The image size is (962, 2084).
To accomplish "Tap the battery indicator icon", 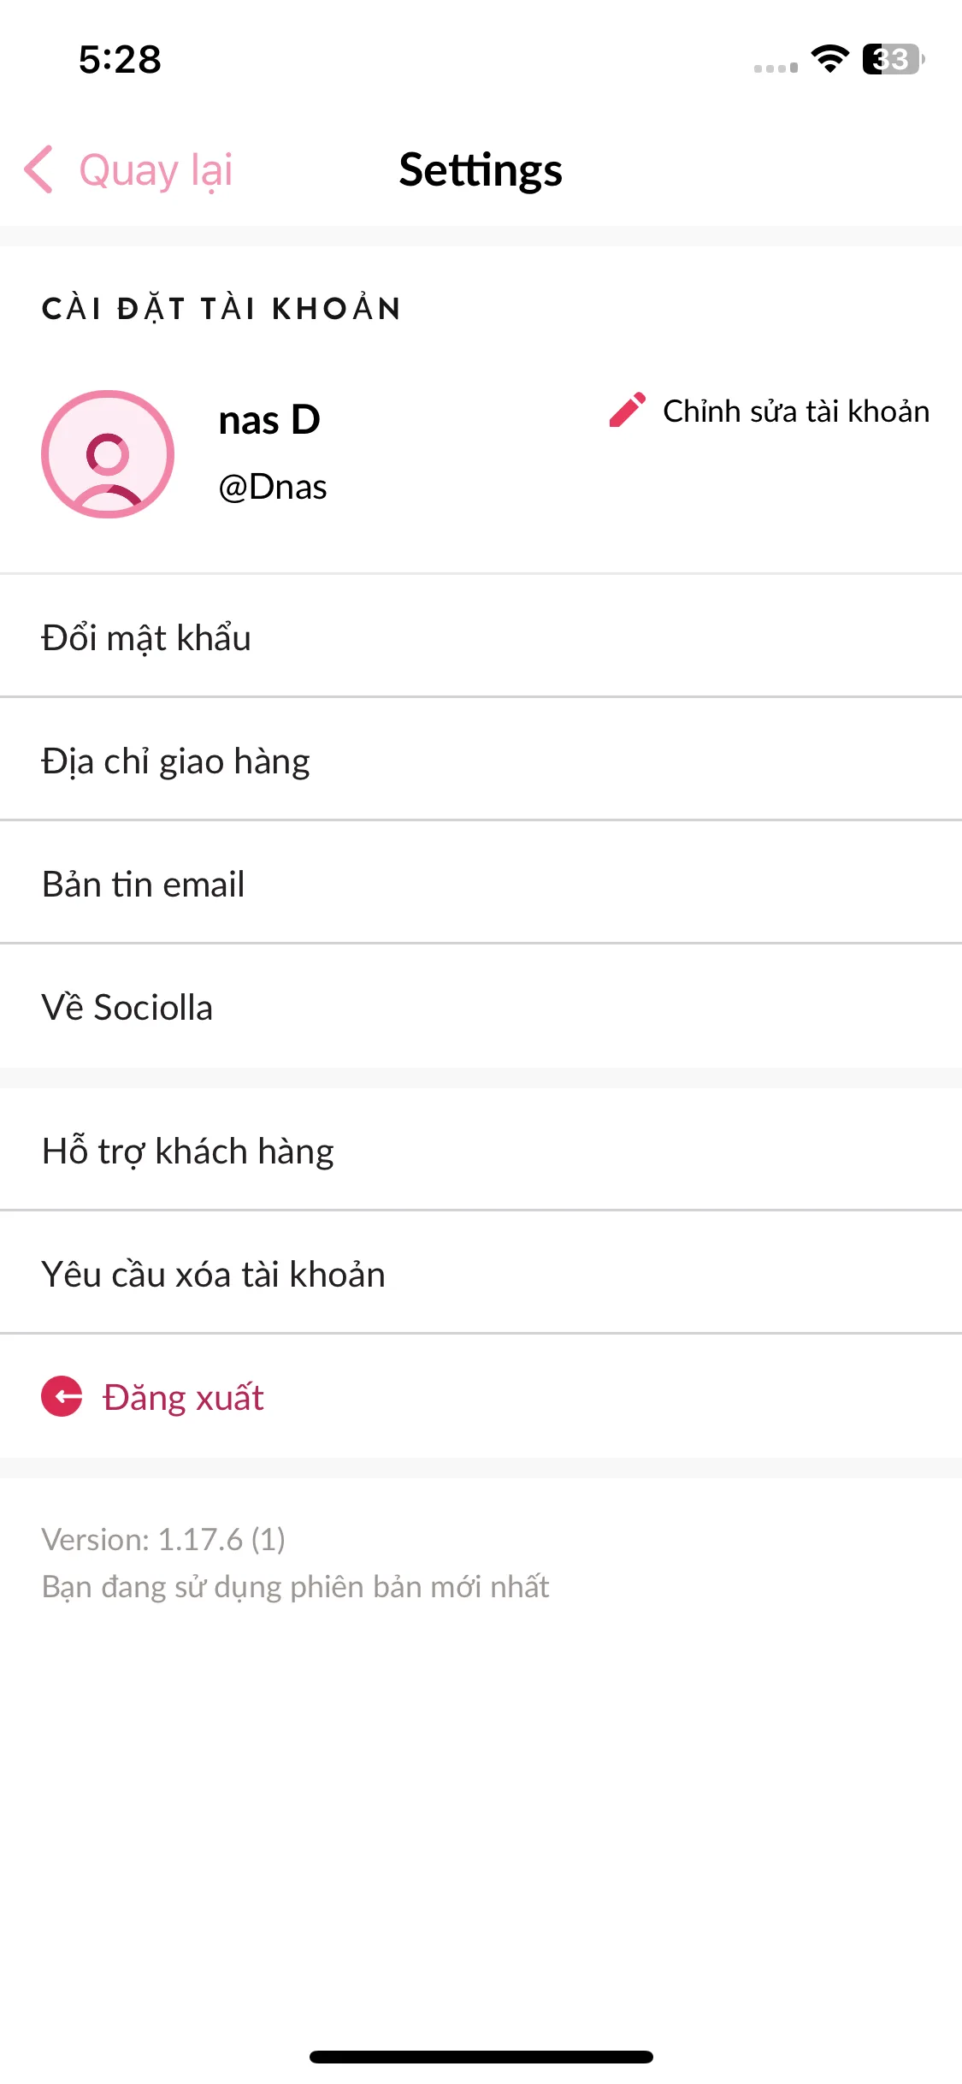I will [x=894, y=59].
